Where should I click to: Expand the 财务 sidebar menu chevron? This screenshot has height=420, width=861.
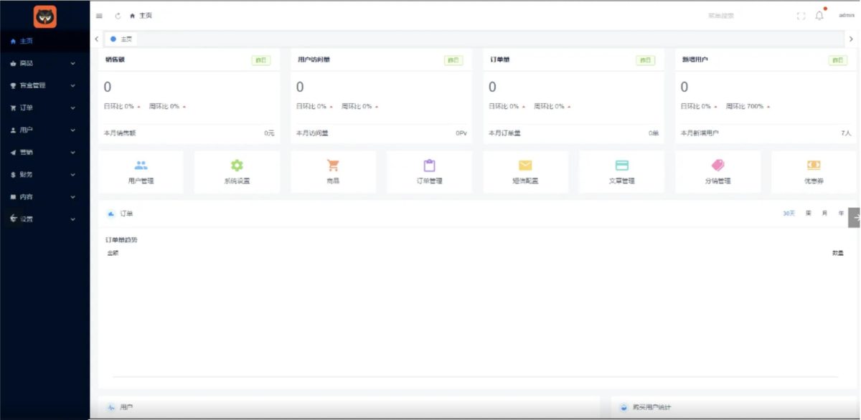73,174
